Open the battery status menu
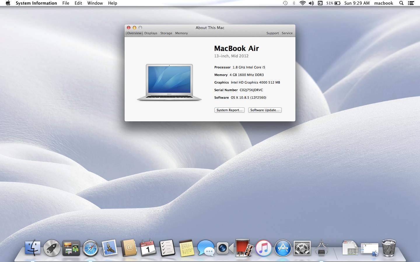Image resolution: width=420 pixels, height=262 pixels. (334, 3)
